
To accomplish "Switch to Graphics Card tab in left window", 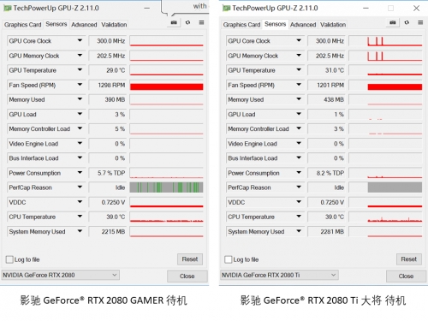I will point(23,25).
